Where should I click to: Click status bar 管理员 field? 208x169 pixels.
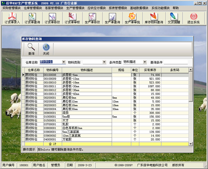[56, 165]
